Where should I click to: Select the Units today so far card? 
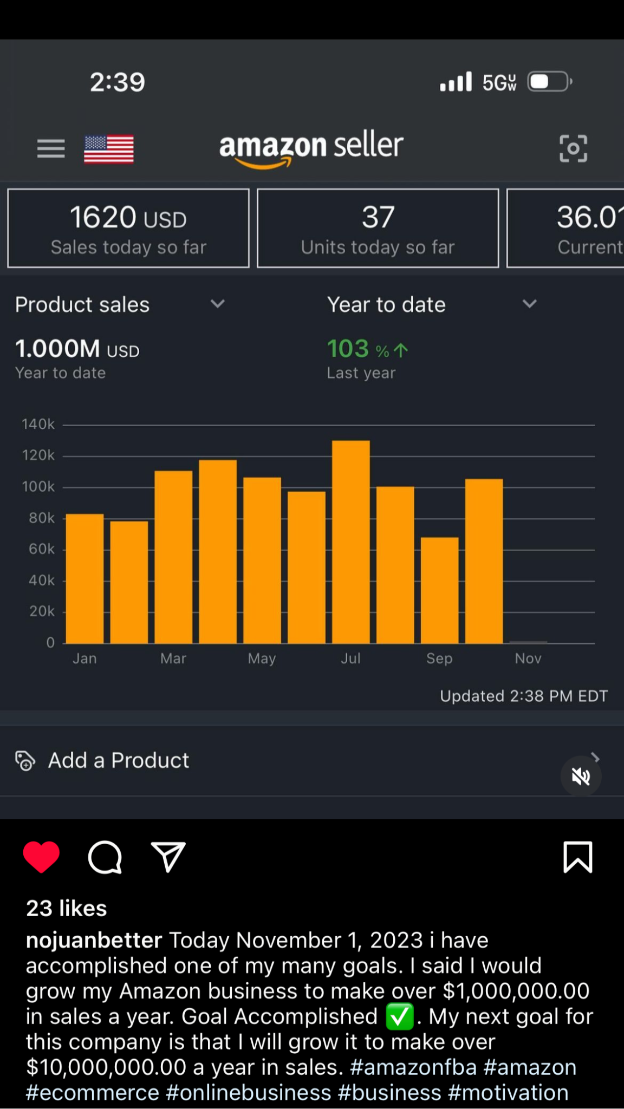(x=378, y=228)
